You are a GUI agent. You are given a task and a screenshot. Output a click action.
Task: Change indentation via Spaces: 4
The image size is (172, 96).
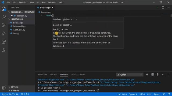coord(133,94)
